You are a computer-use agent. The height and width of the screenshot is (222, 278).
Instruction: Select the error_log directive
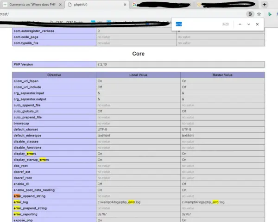pos(21,202)
